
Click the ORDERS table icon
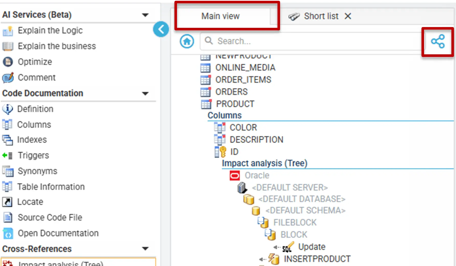tap(206, 92)
